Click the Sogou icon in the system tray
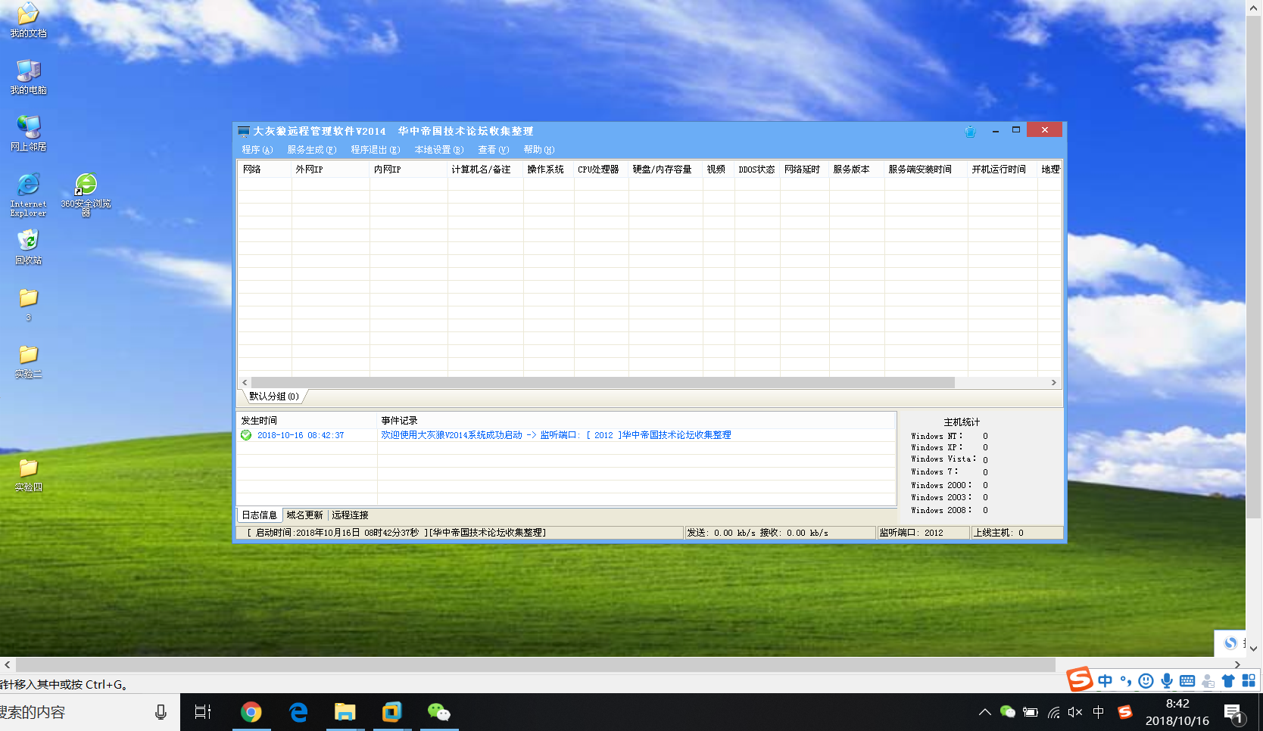Viewport: 1263px width, 731px height. tap(1125, 712)
